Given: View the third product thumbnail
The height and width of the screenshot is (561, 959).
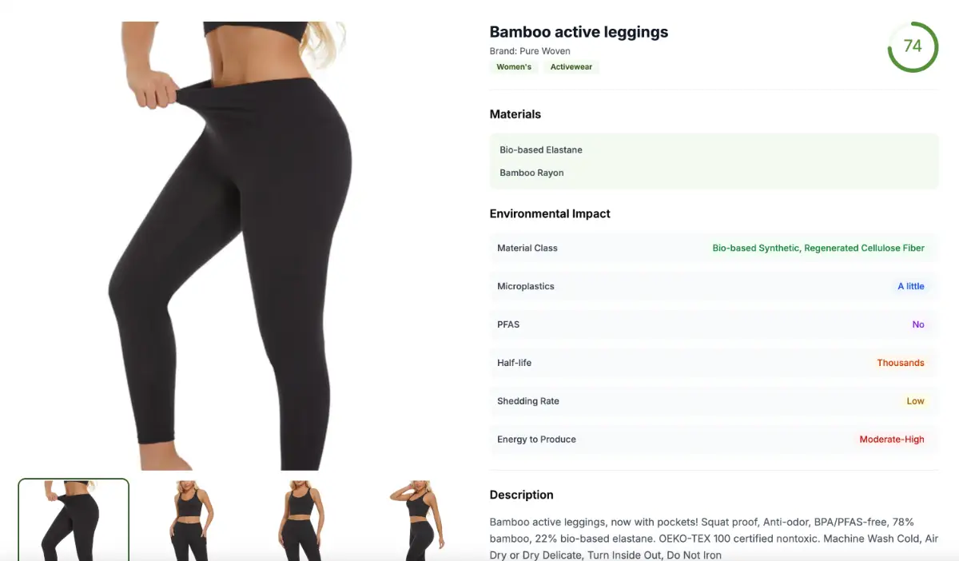Looking at the screenshot, I should (301, 519).
